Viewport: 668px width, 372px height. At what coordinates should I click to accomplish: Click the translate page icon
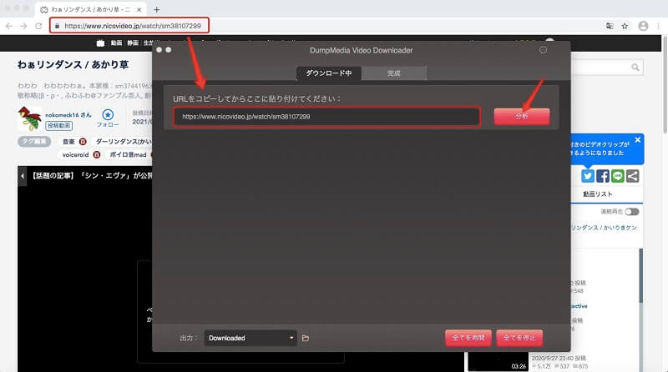[x=610, y=26]
